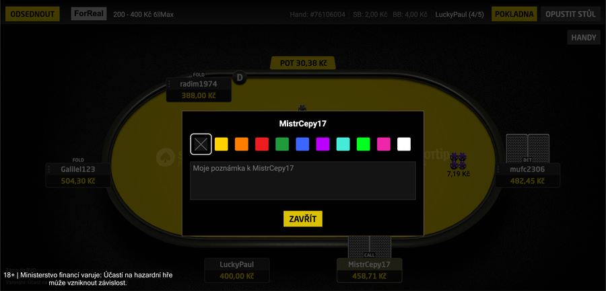Click mufc2306 face-down cards

click(x=527, y=149)
